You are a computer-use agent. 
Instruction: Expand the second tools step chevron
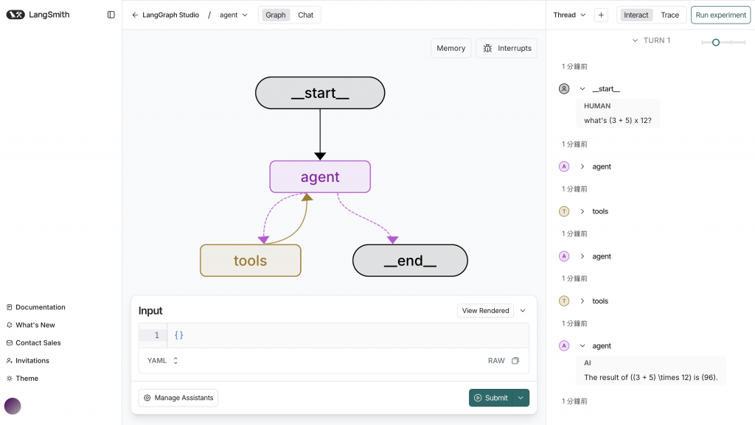tap(582, 301)
